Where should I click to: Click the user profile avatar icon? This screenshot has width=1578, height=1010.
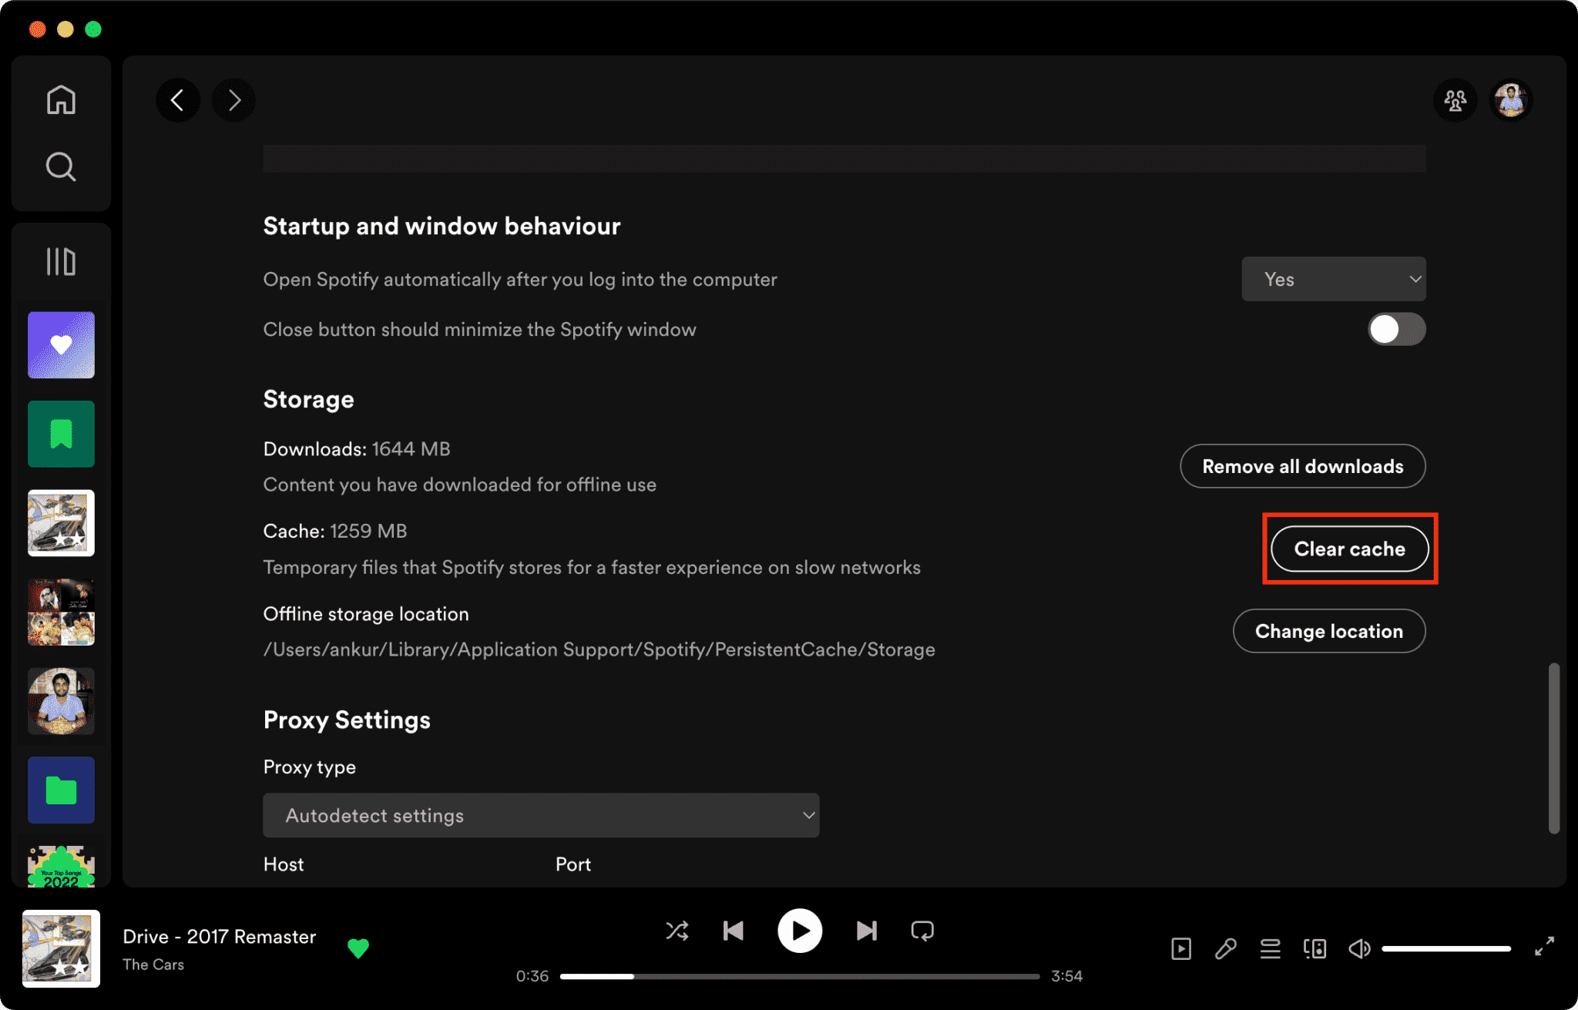(1510, 100)
